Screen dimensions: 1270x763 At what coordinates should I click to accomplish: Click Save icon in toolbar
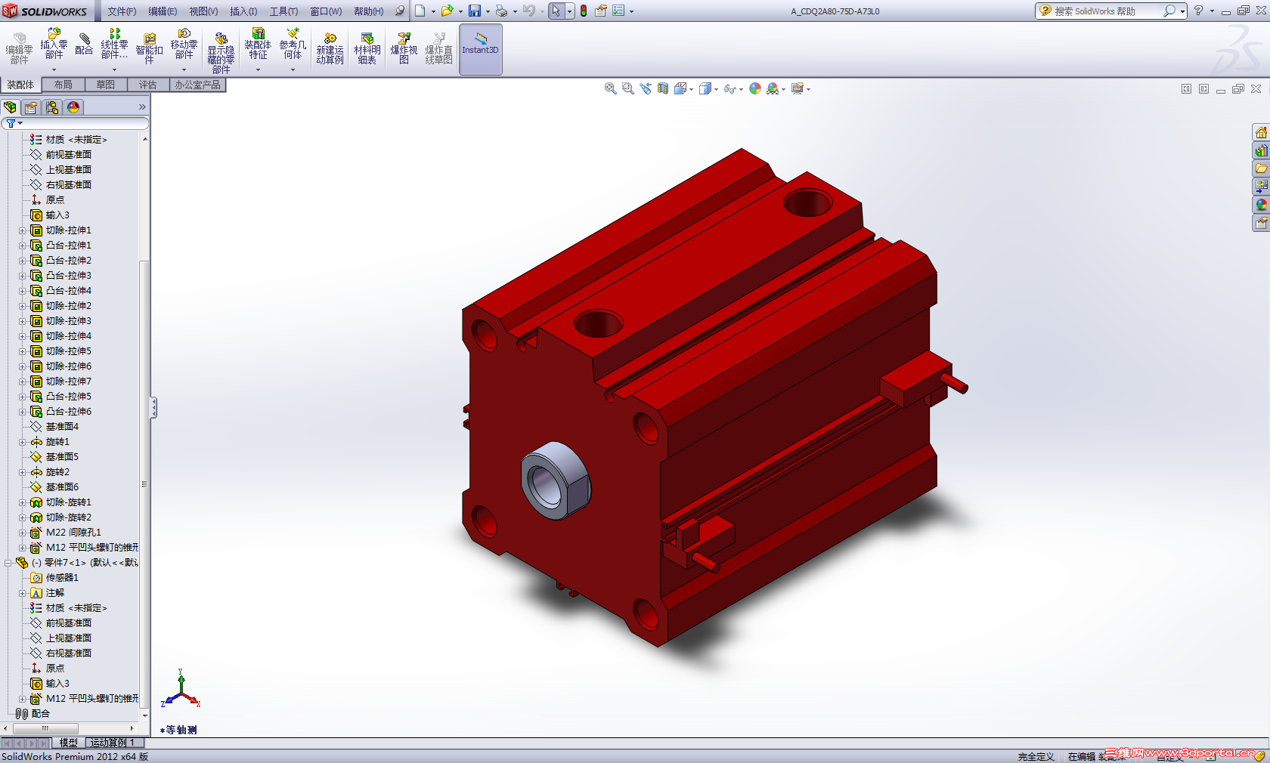tap(475, 11)
